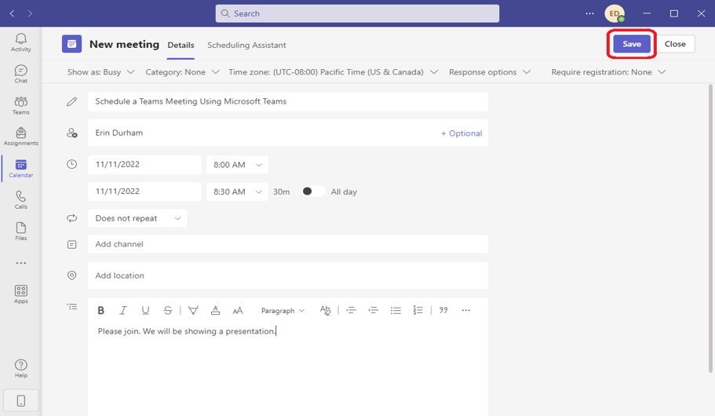Expand Category: None dropdown
Image resolution: width=715 pixels, height=416 pixels.
[182, 72]
